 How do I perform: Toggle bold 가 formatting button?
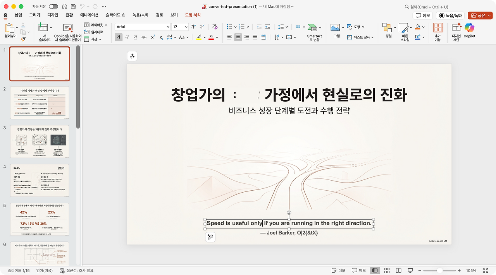tap(119, 37)
